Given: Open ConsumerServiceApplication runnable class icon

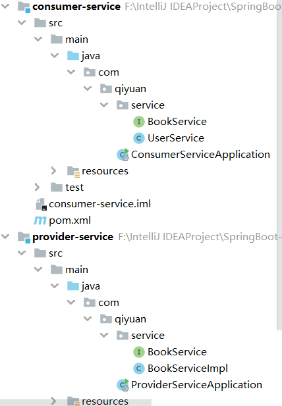Looking at the screenshot, I should [123, 155].
